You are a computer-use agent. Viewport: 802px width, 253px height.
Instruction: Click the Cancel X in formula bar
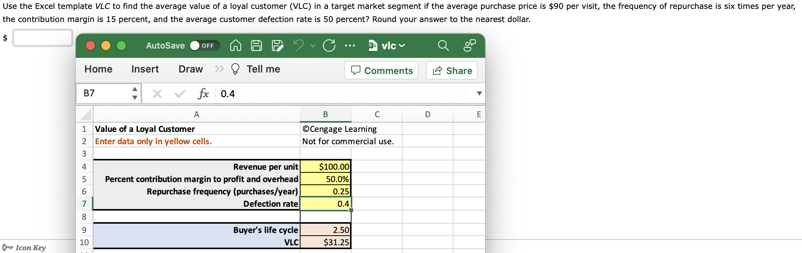click(157, 94)
